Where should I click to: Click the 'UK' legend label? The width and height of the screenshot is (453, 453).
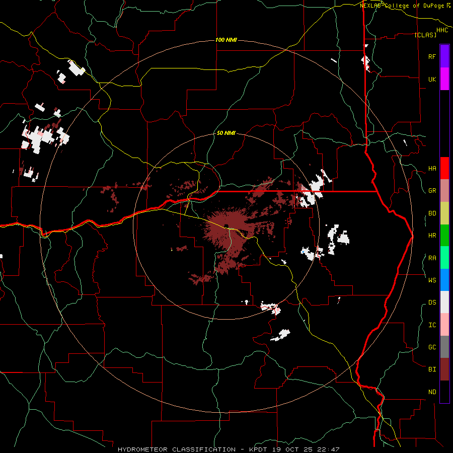432,79
